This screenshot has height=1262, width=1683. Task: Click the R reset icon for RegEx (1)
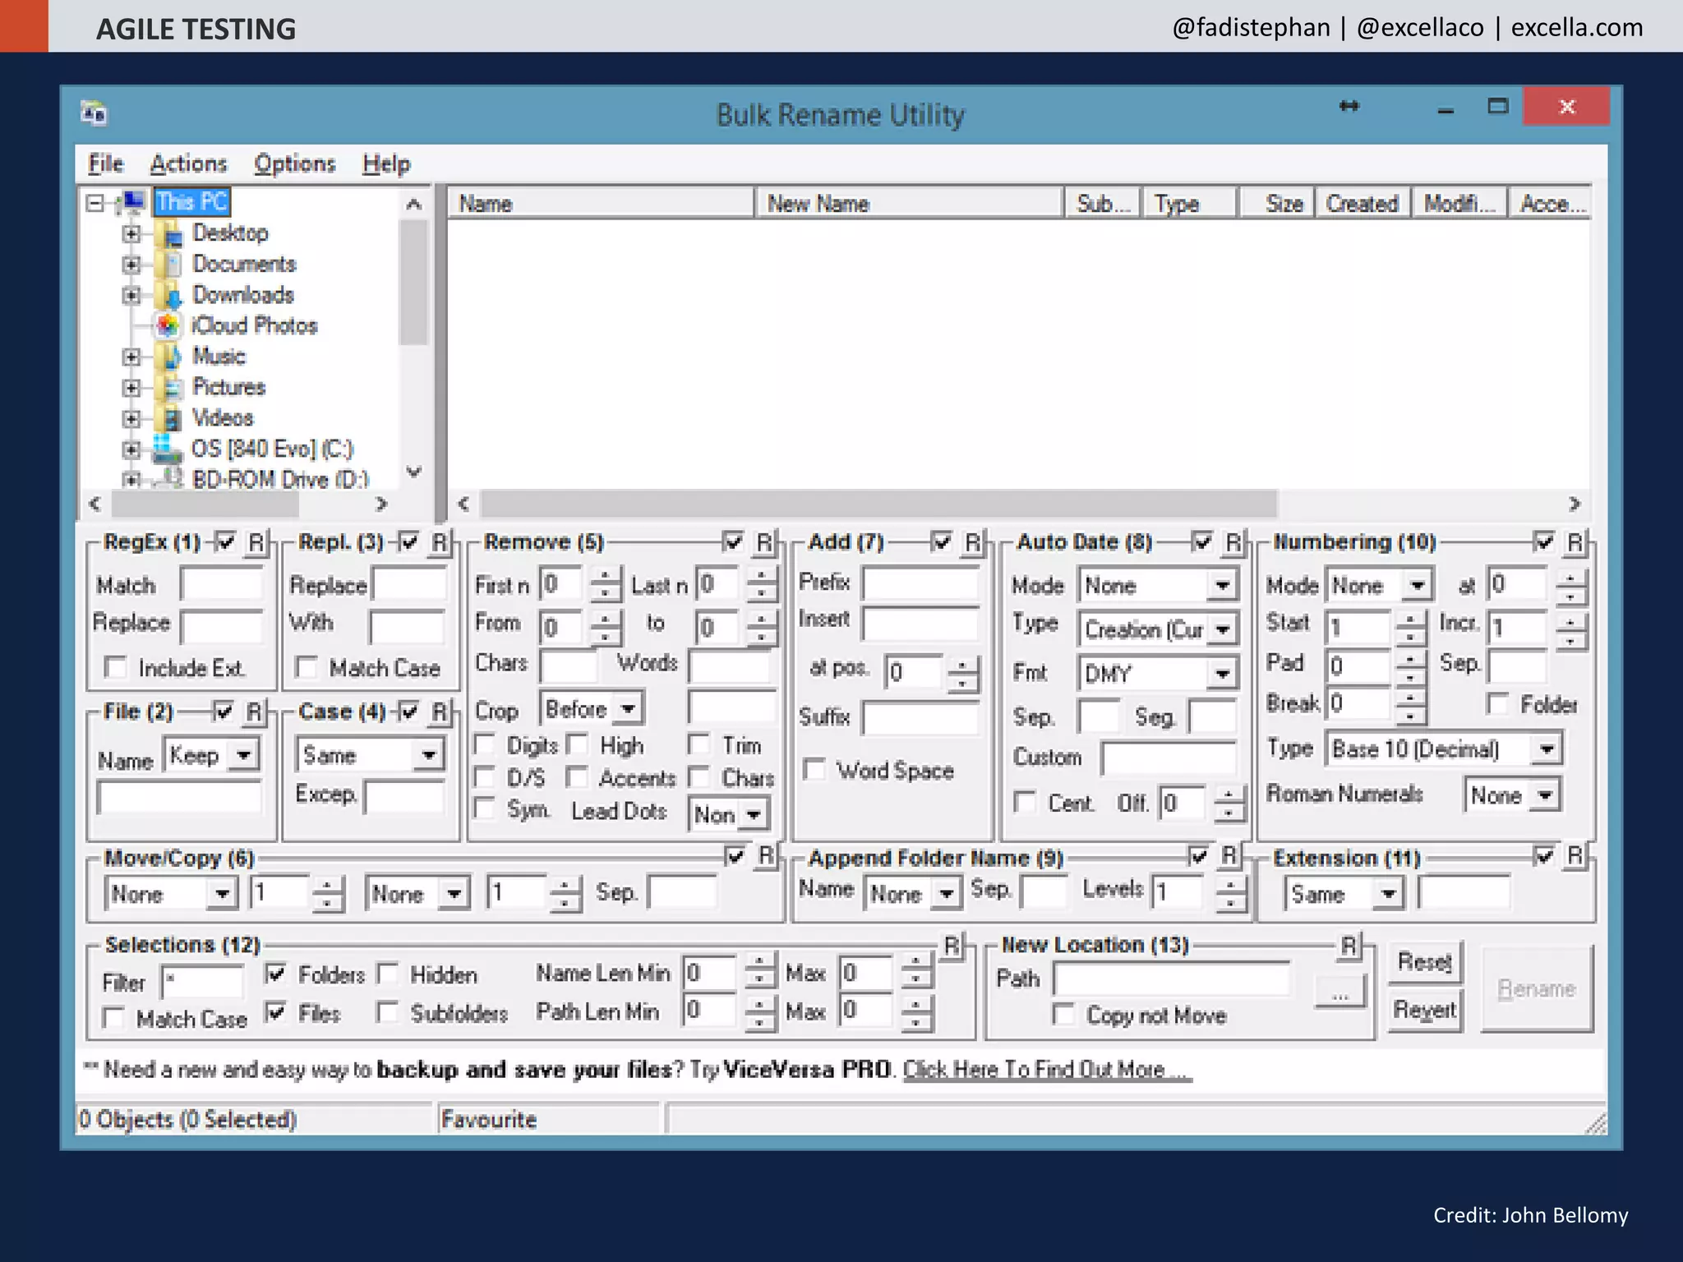256,542
